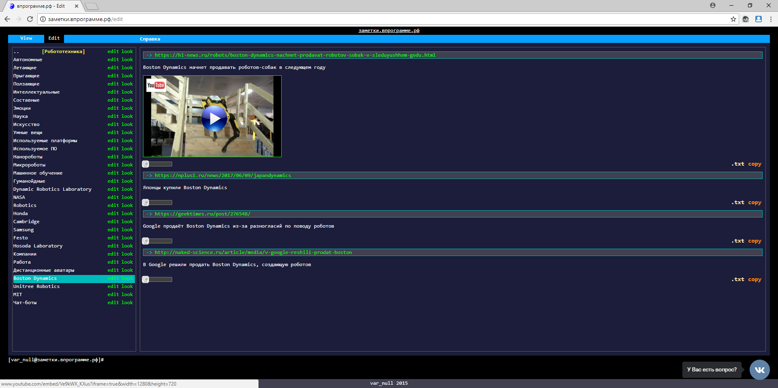Select the Летающие category
The image size is (778, 388).
[x=25, y=68]
